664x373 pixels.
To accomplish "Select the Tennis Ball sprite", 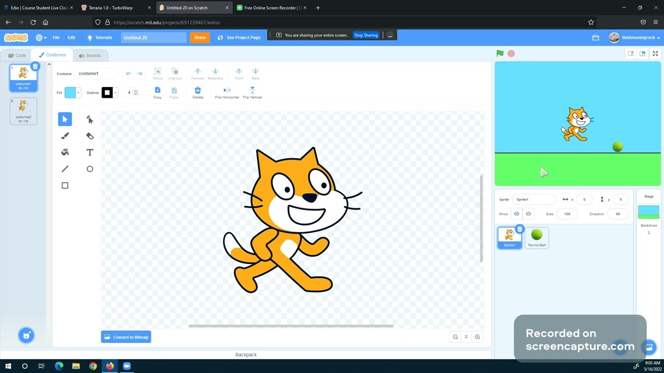I will (x=537, y=238).
